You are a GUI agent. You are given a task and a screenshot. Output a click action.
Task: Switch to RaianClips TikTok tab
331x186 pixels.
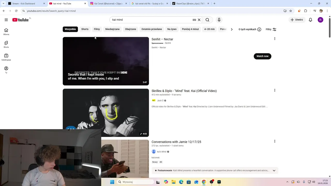[x=191, y=4]
